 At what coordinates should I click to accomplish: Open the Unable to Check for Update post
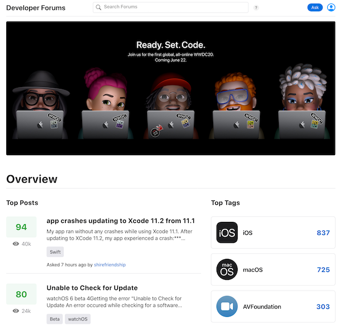tap(92, 288)
